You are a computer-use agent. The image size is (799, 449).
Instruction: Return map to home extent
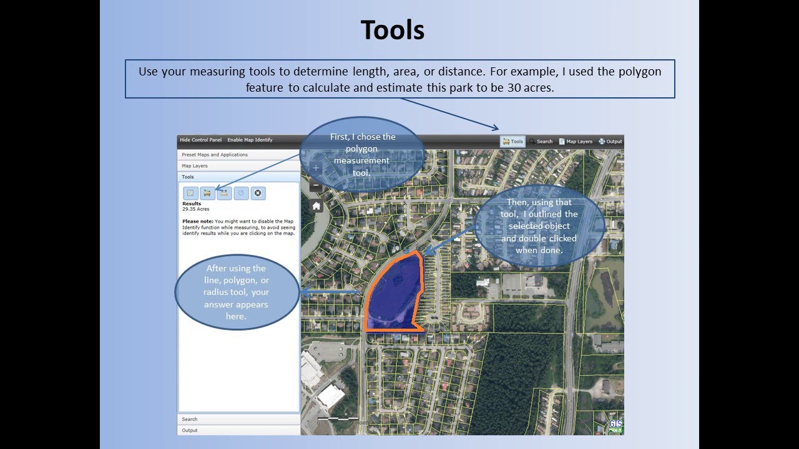316,206
